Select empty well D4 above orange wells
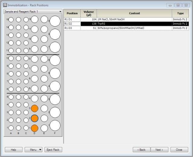 34,98
